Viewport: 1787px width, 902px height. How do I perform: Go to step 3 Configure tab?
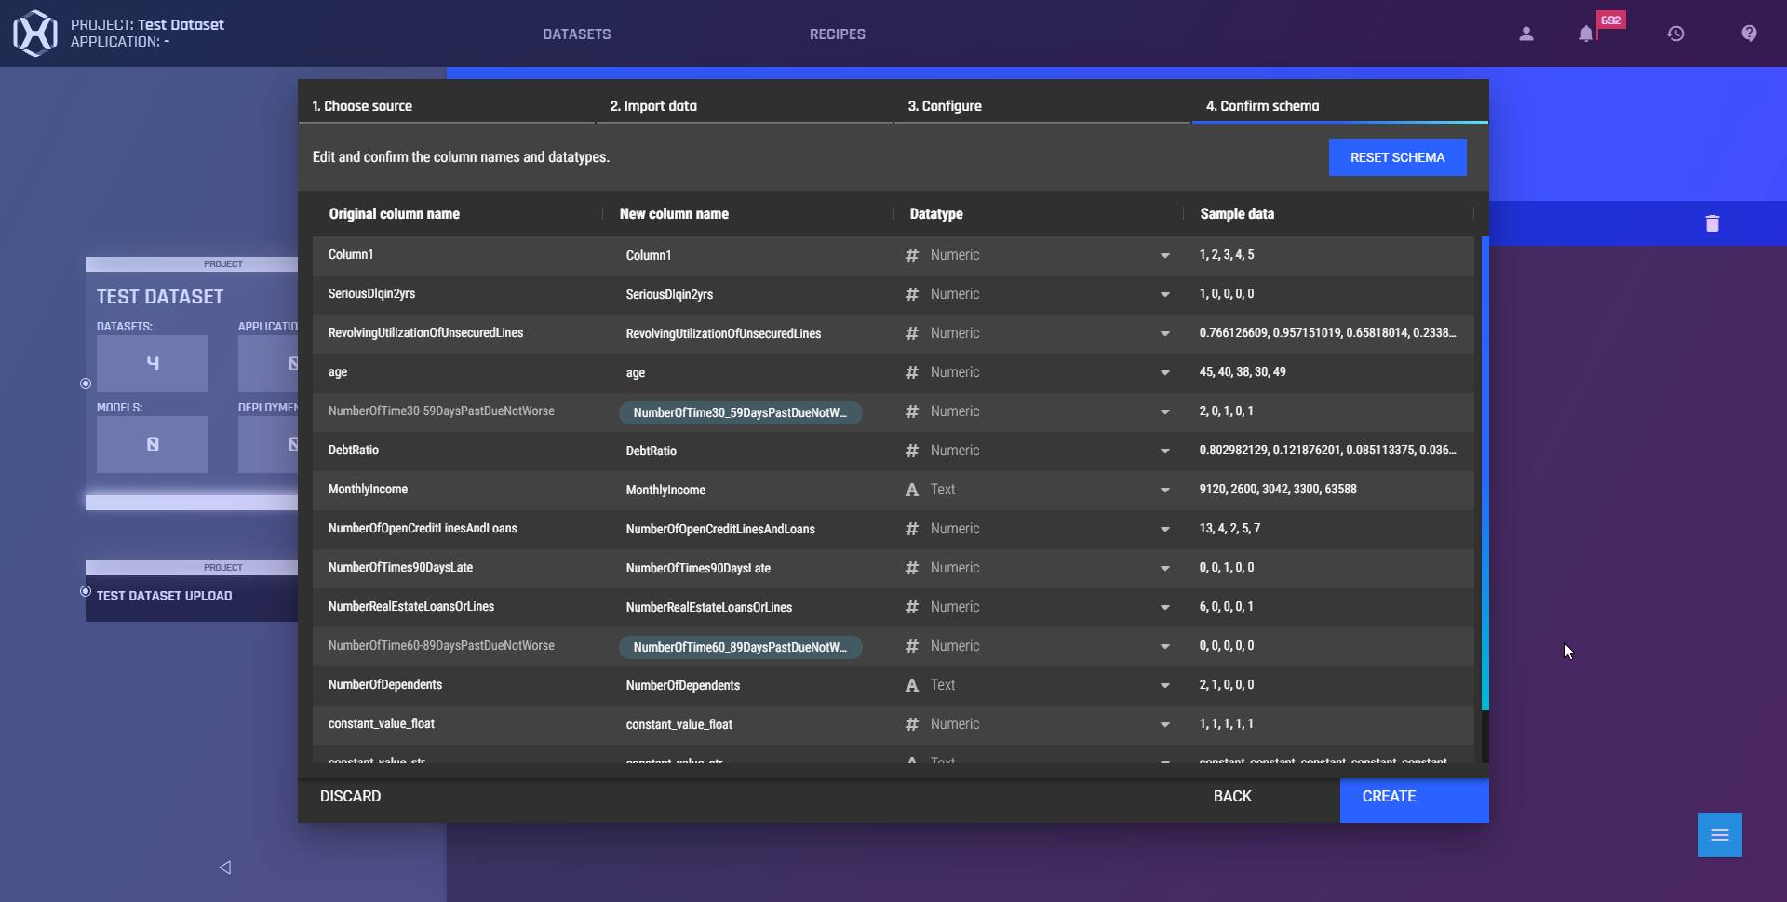tap(1041, 106)
